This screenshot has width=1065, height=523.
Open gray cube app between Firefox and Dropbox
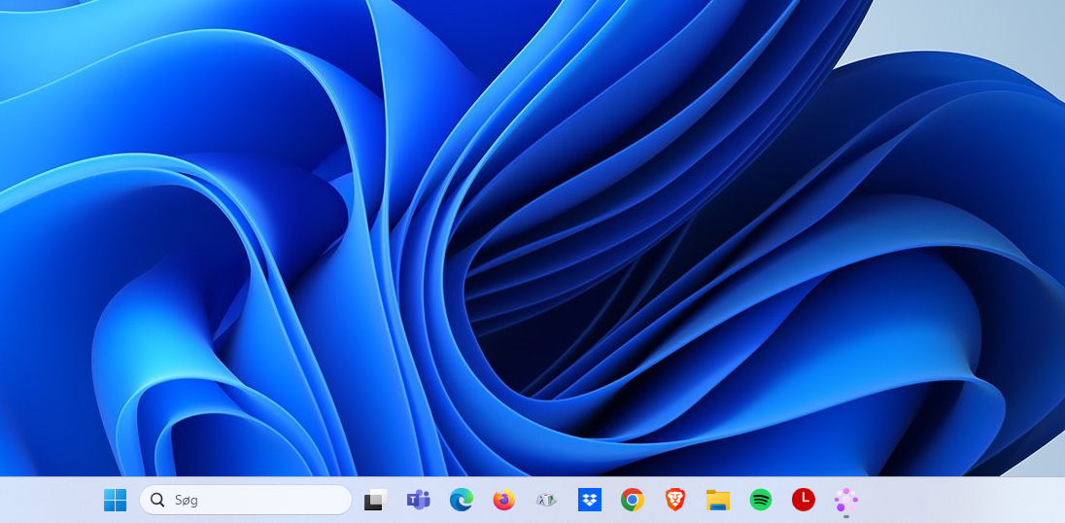[546, 500]
